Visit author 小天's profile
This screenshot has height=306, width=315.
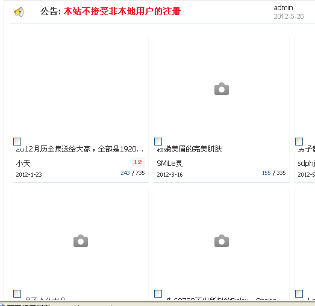(x=23, y=164)
